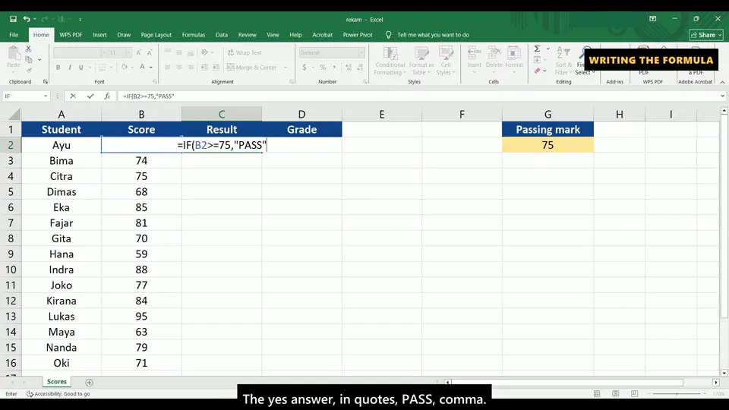This screenshot has width=729, height=410.
Task: Toggle Bold formatting
Action: [58, 68]
